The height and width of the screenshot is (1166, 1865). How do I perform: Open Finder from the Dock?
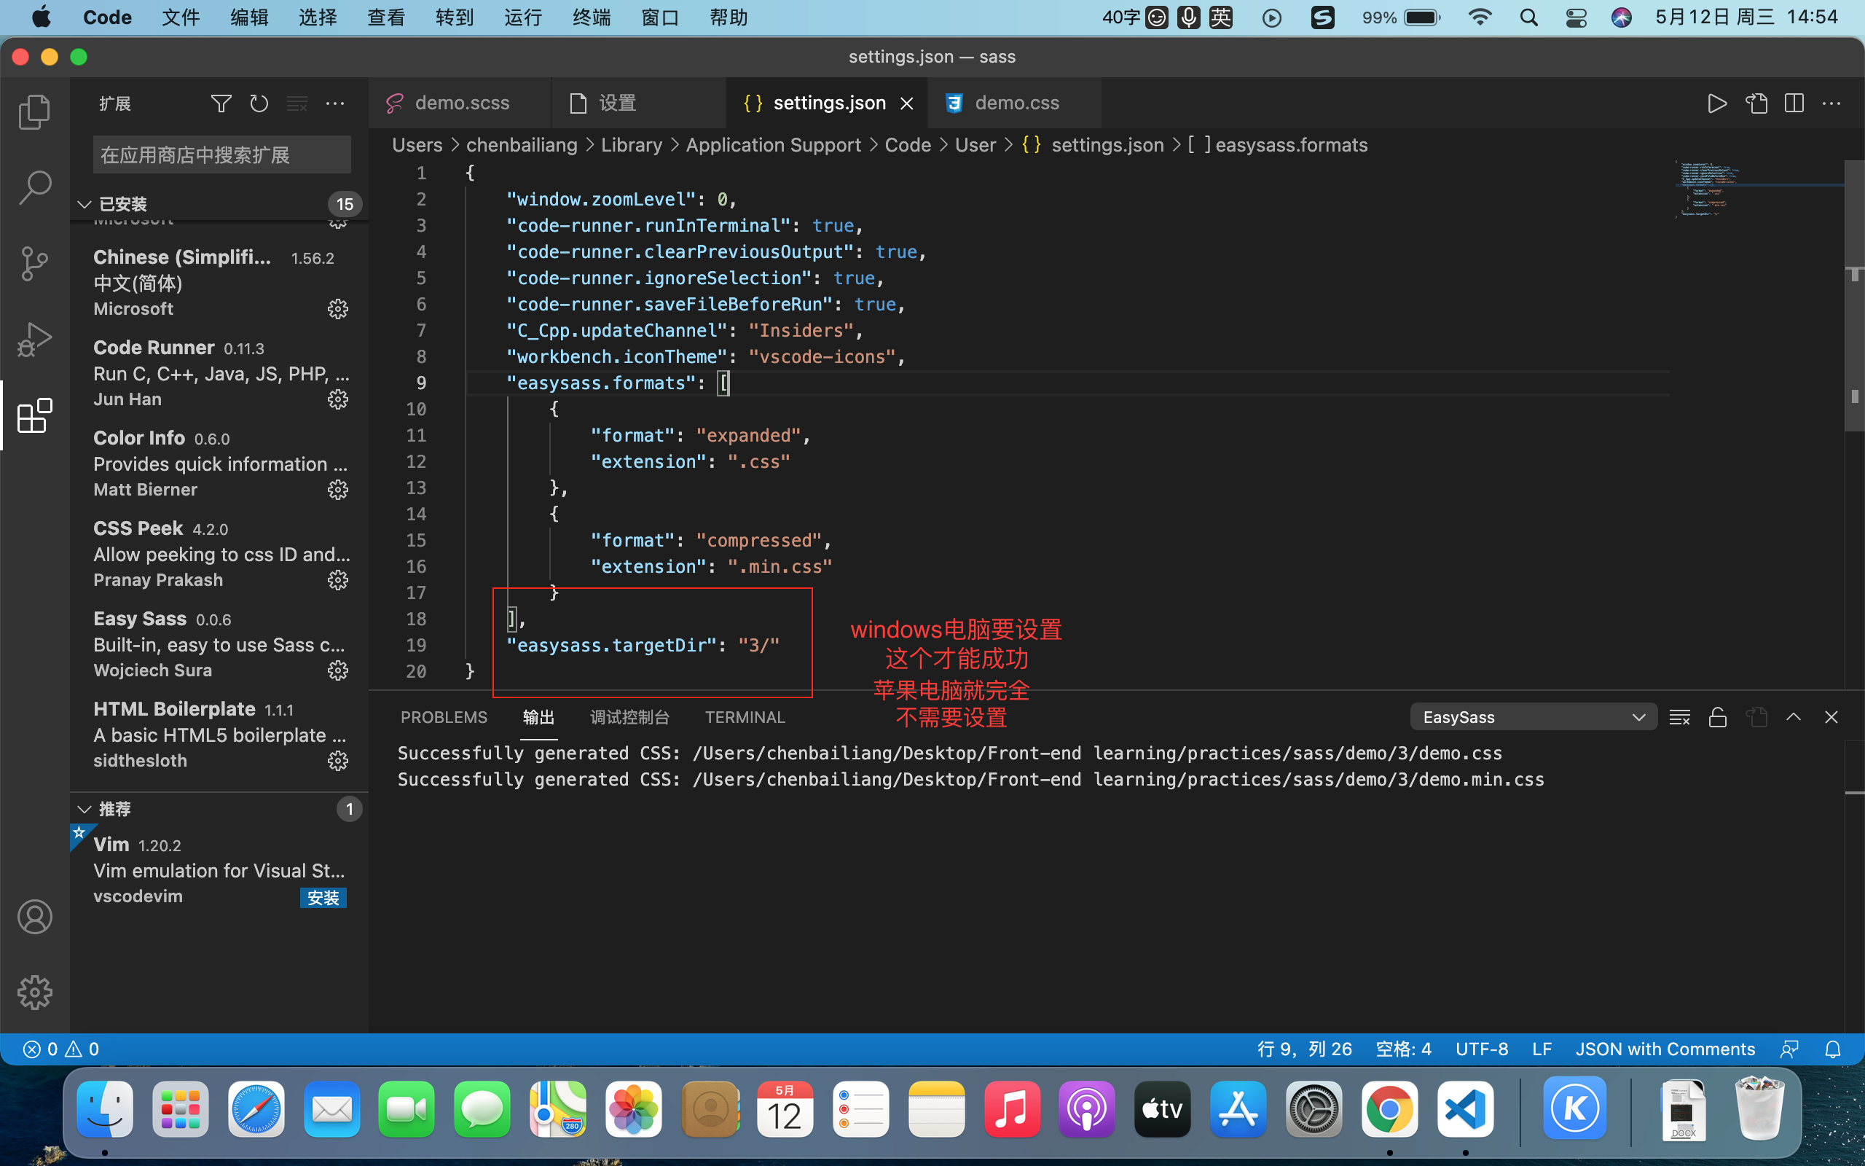tap(105, 1109)
